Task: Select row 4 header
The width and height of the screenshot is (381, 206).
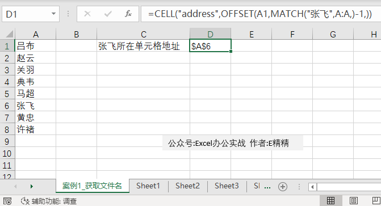Action: click(x=7, y=82)
